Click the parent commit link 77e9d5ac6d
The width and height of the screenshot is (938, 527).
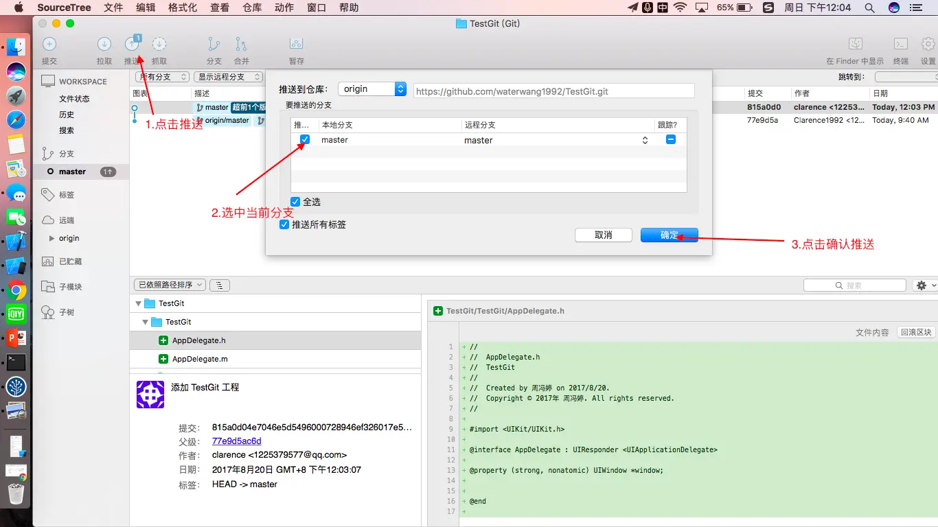click(237, 441)
